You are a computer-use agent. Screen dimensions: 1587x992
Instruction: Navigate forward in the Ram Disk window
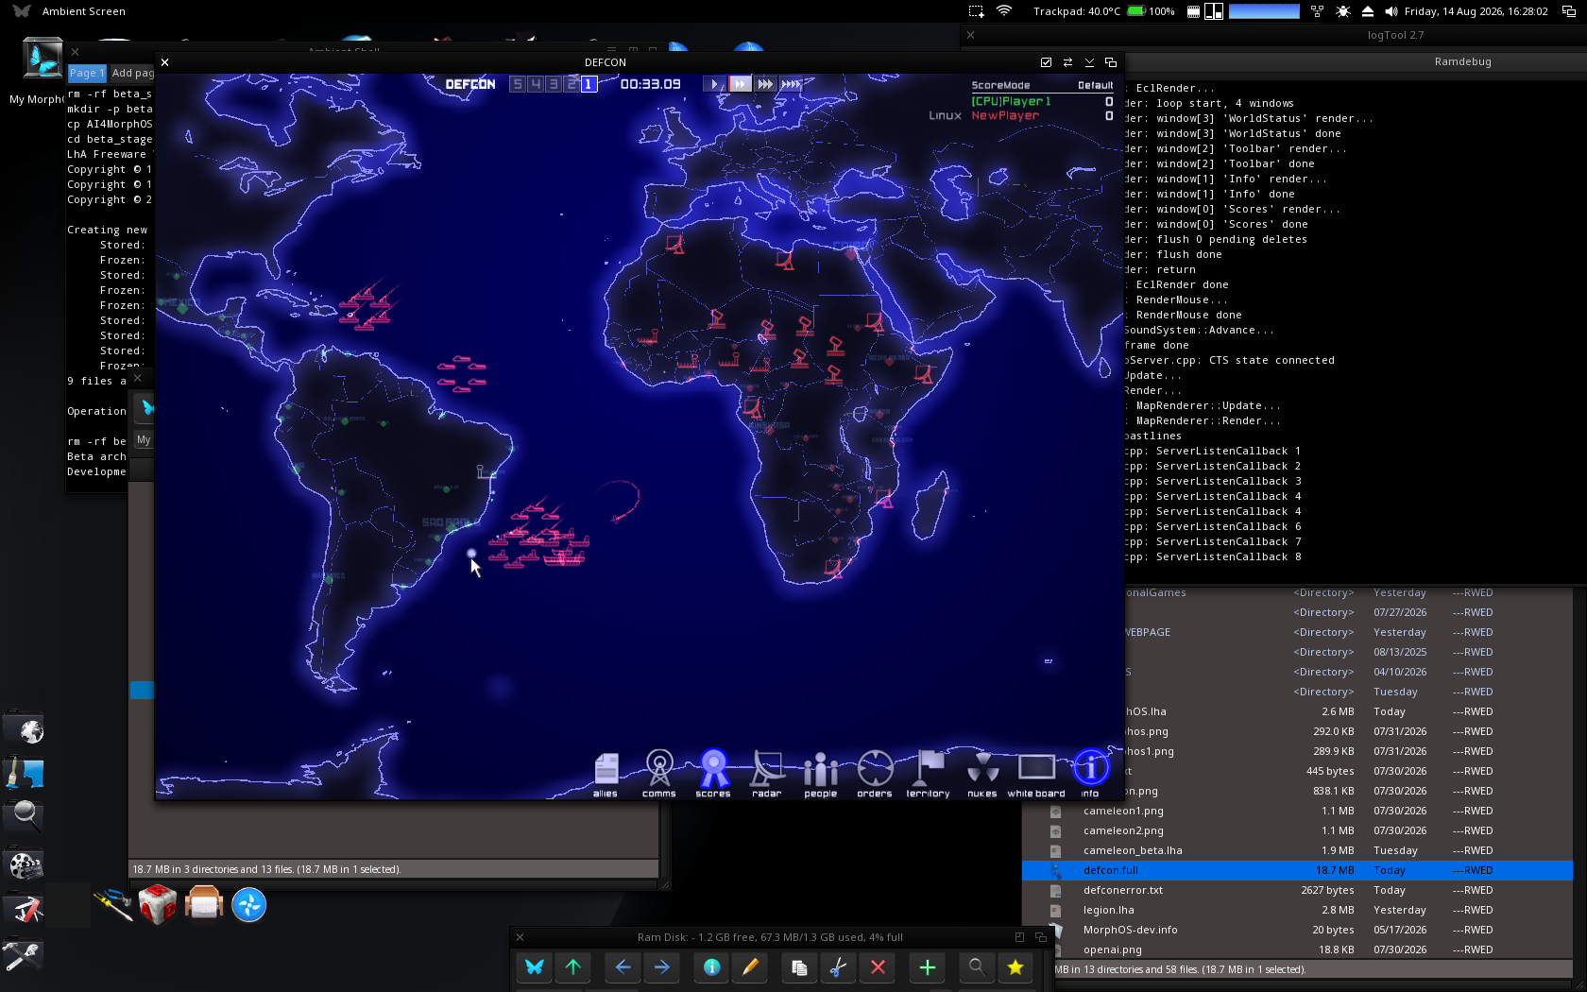pyautogui.click(x=662, y=966)
